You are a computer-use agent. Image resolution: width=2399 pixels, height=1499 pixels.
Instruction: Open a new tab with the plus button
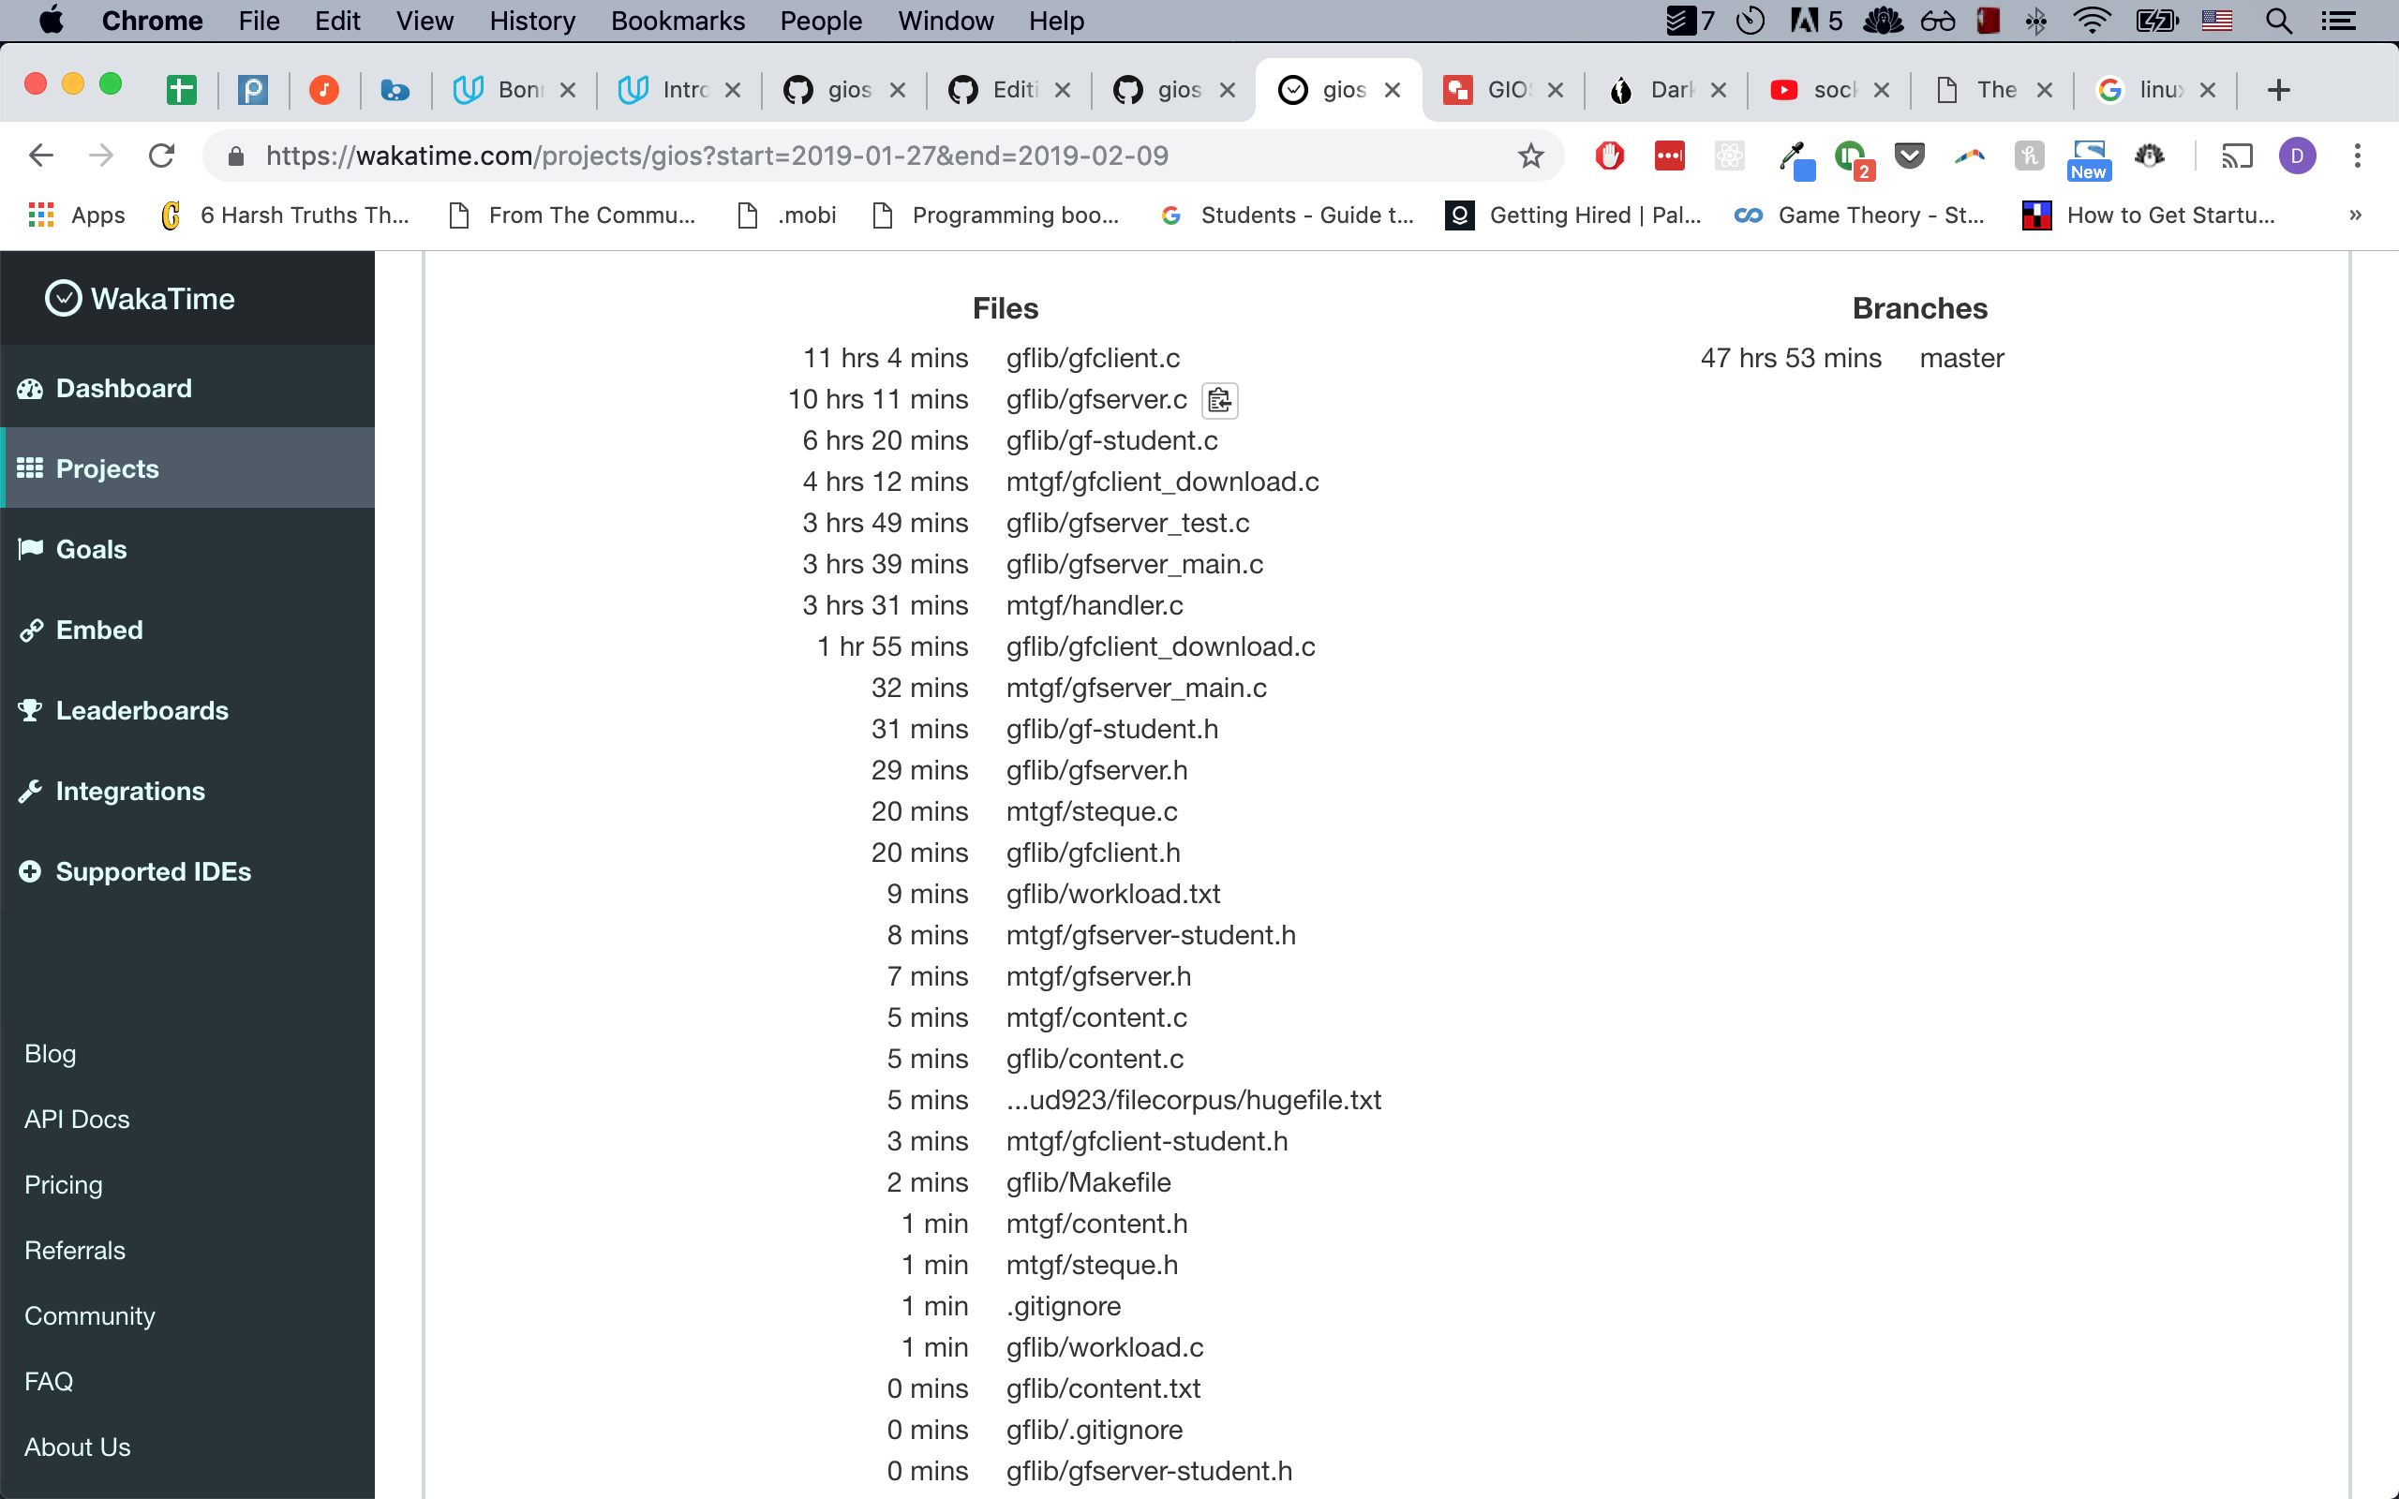pos(2278,90)
